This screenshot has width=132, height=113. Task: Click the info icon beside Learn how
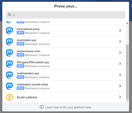pyautogui.click(x=42, y=107)
